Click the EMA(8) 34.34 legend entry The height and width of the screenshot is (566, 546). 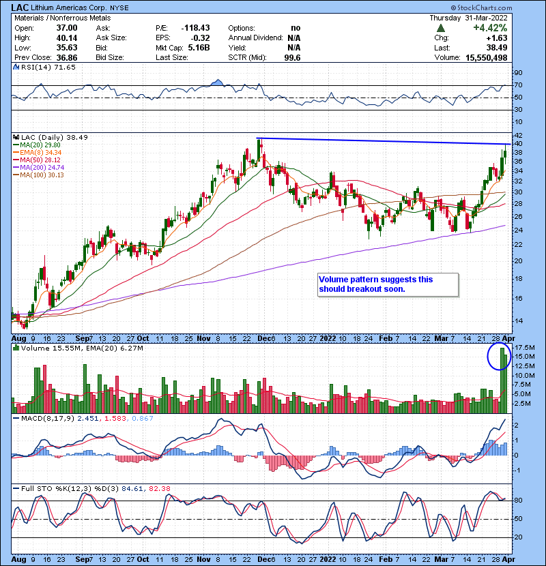click(x=38, y=152)
